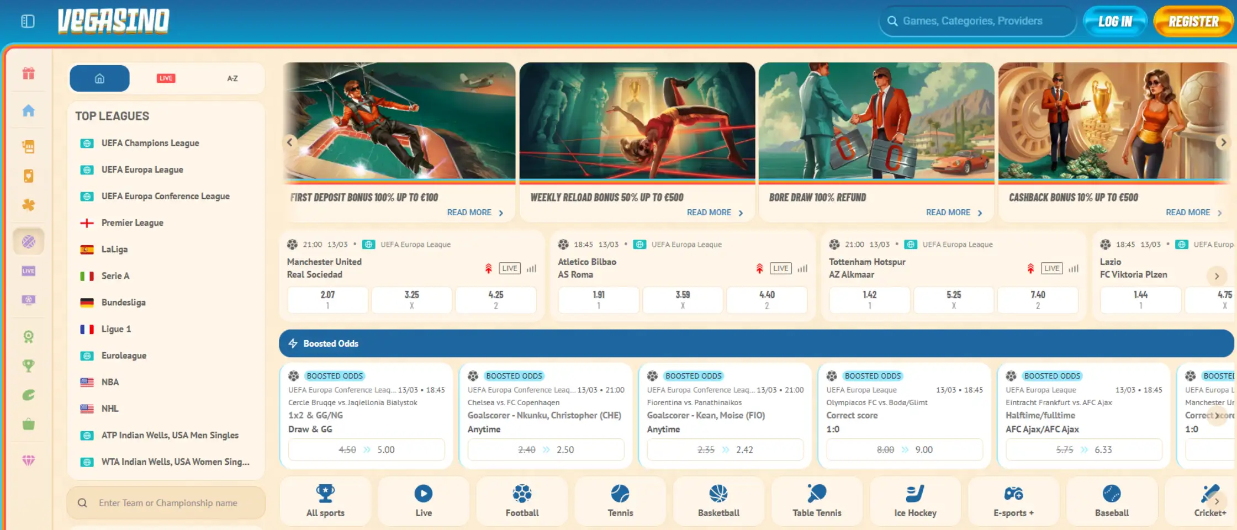The height and width of the screenshot is (530, 1237).
Task: Open Premier League from Top Leagues
Action: click(133, 223)
